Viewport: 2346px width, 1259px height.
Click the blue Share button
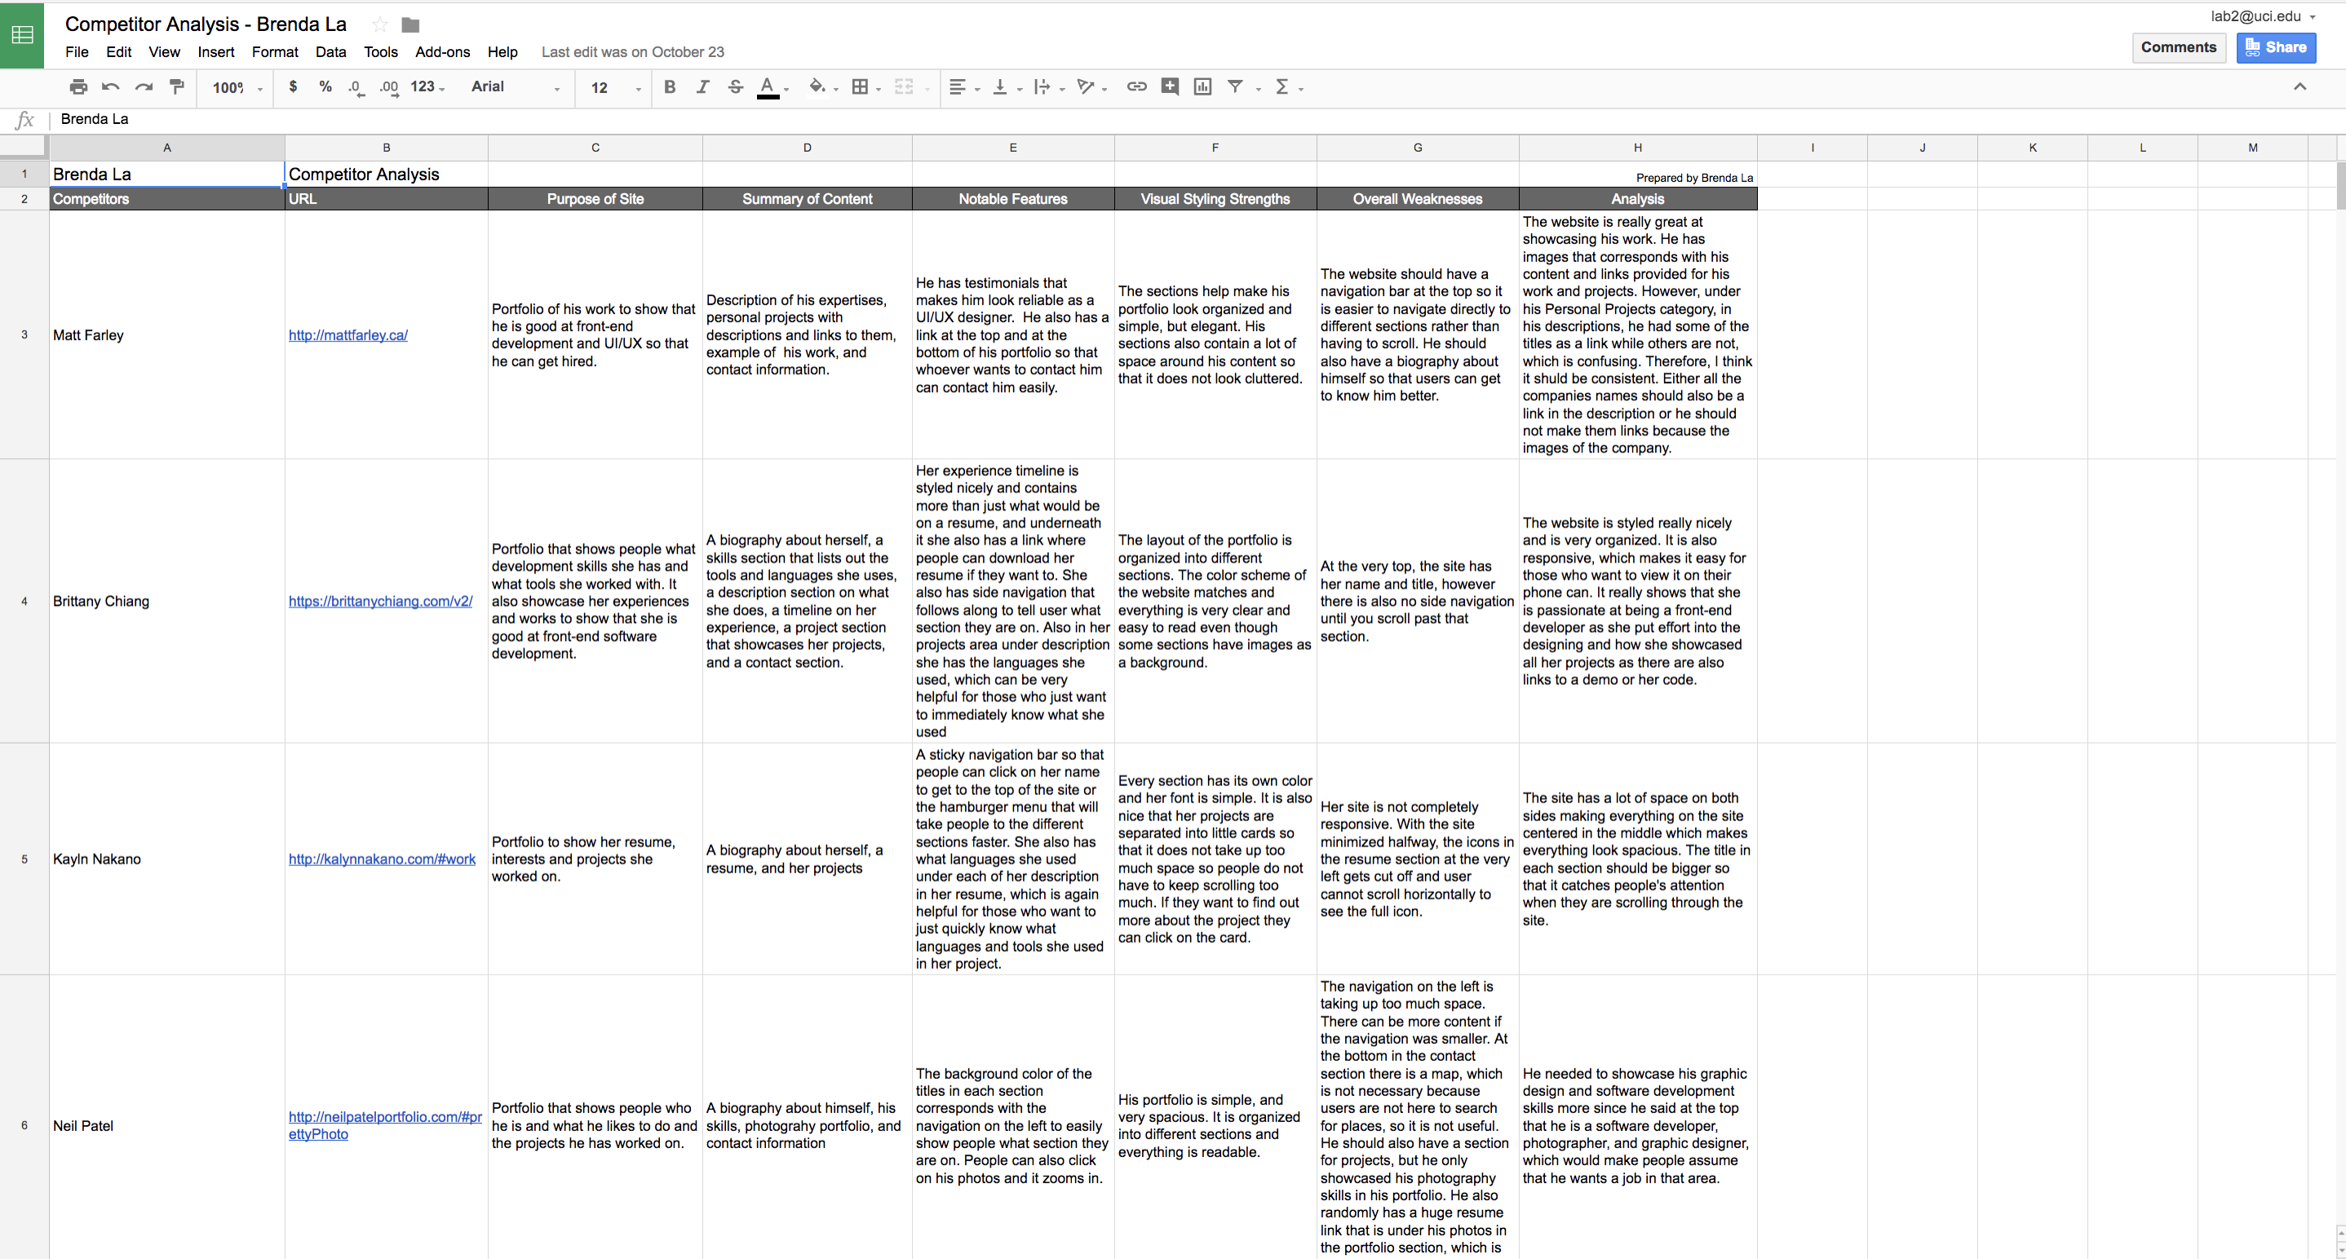coord(2275,47)
